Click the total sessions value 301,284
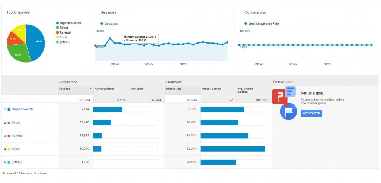The width and height of the screenshot is (381, 183). [84, 100]
